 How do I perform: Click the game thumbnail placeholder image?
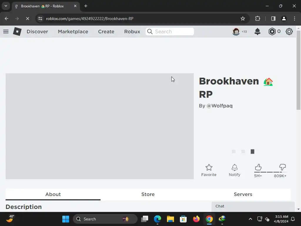(x=100, y=126)
